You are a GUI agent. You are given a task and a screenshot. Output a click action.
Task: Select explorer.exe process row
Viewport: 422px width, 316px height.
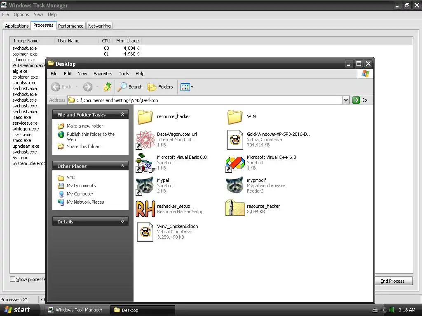point(25,77)
